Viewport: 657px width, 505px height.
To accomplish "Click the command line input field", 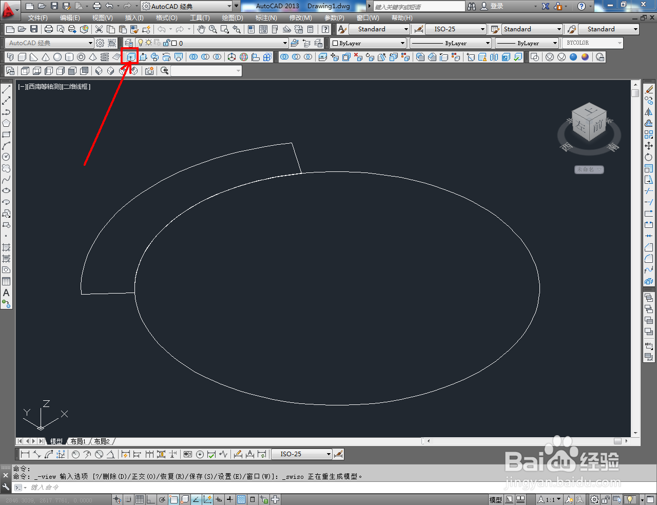I will coord(328,487).
